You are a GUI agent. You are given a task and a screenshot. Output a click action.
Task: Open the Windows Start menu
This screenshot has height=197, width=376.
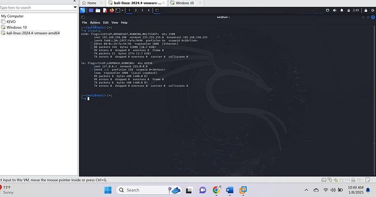[x=108, y=190]
